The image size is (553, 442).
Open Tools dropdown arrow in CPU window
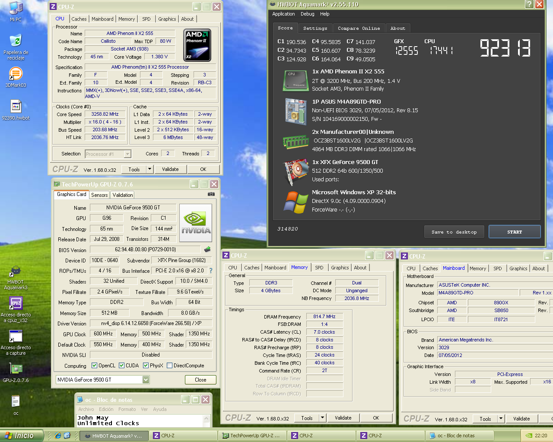point(149,169)
